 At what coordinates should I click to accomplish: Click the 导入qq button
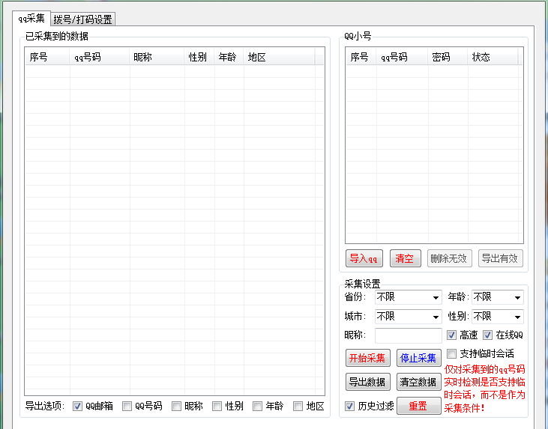364,258
